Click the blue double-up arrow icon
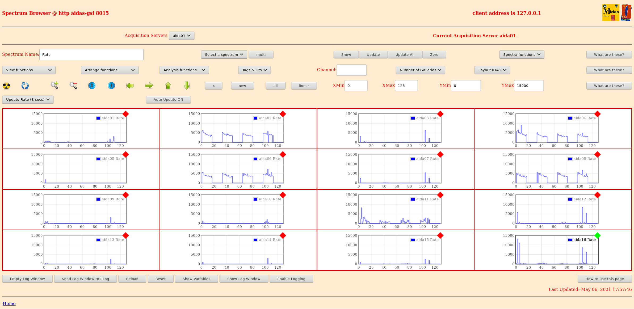 pyautogui.click(x=111, y=86)
